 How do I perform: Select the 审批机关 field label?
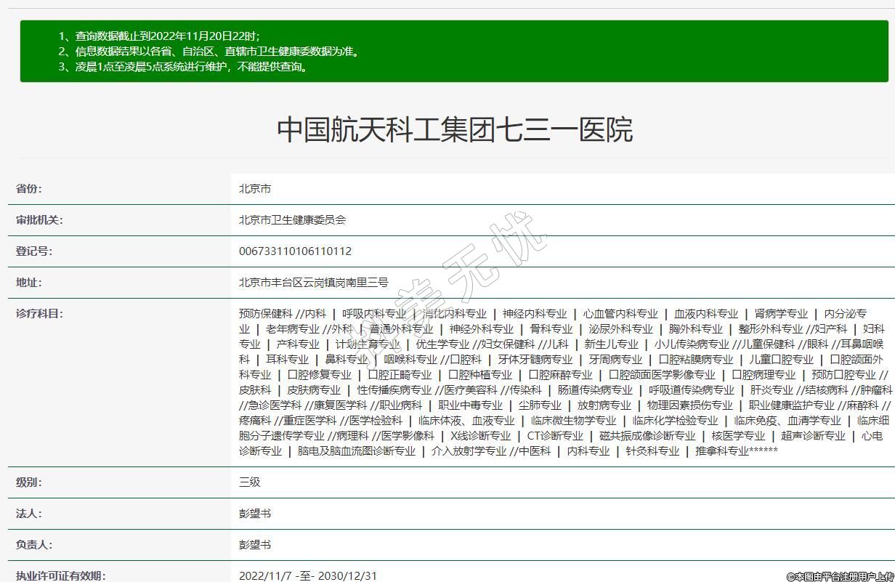pos(39,220)
